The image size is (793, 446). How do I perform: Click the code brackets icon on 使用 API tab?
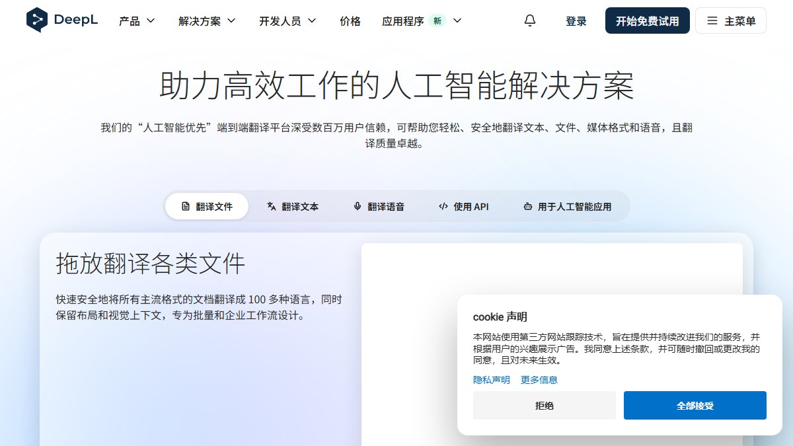[443, 206]
